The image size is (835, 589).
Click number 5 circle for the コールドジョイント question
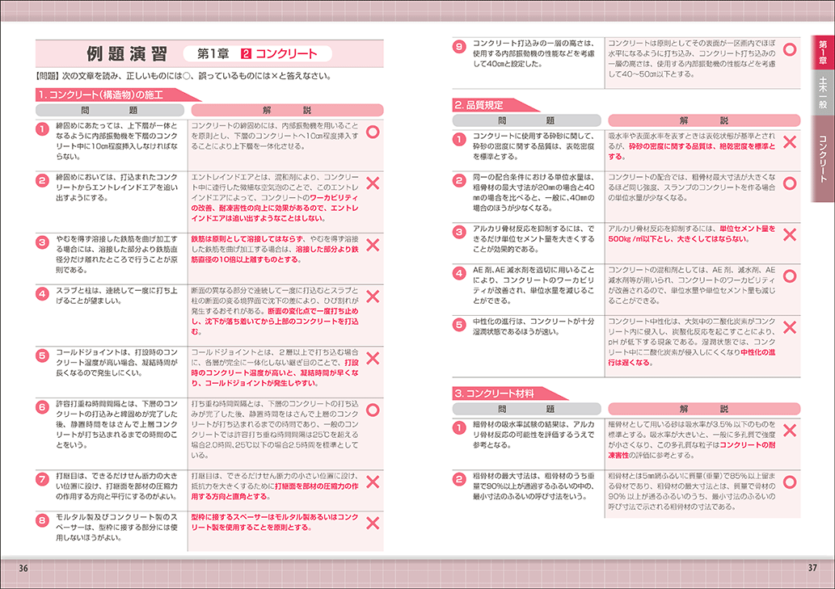(43, 356)
